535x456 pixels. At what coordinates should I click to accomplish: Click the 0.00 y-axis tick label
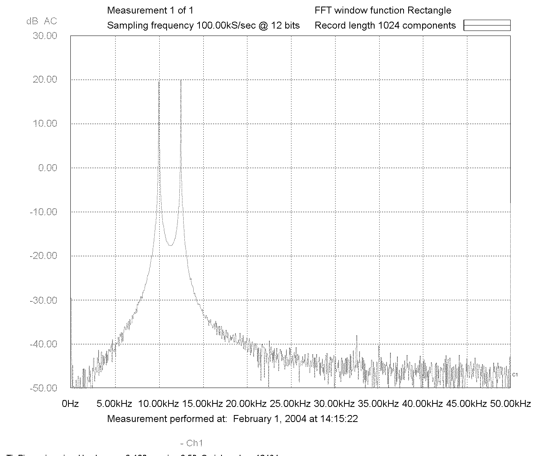click(48, 167)
